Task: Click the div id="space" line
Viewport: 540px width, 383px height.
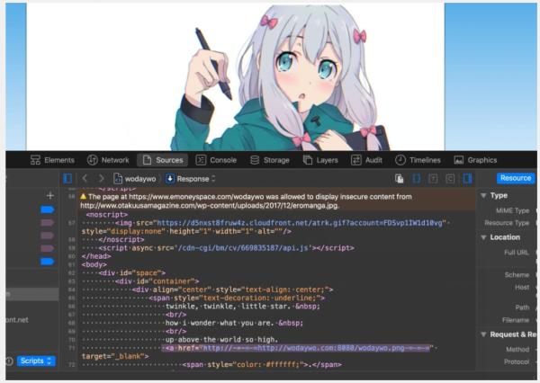Action: [x=132, y=273]
